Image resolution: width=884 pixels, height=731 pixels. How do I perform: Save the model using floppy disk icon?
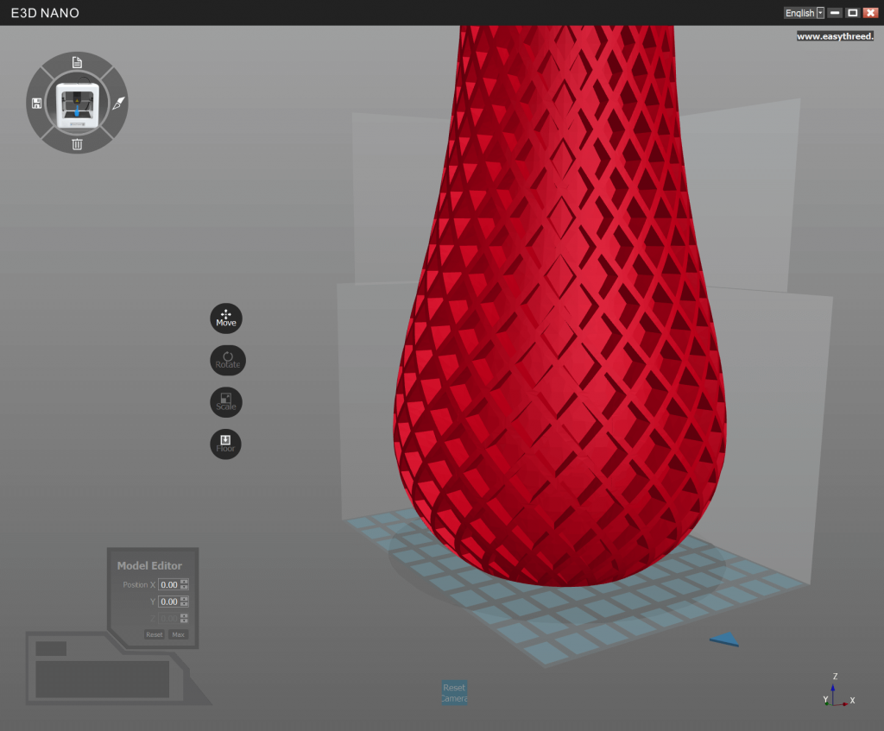(35, 103)
